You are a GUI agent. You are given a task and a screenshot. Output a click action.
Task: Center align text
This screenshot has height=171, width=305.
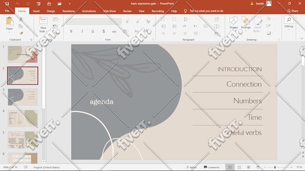click(x=174, y=34)
